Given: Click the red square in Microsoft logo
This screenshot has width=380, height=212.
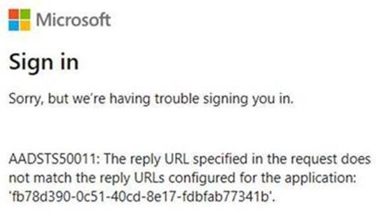Looking at the screenshot, I should tap(13, 14).
